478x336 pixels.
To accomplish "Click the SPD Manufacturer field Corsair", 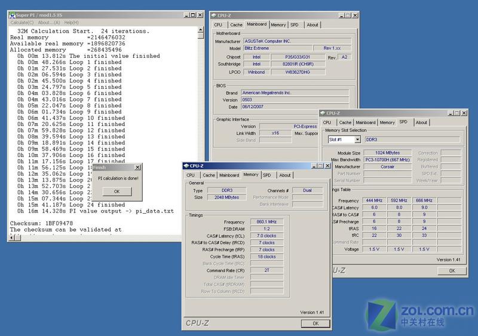I will tap(387, 167).
